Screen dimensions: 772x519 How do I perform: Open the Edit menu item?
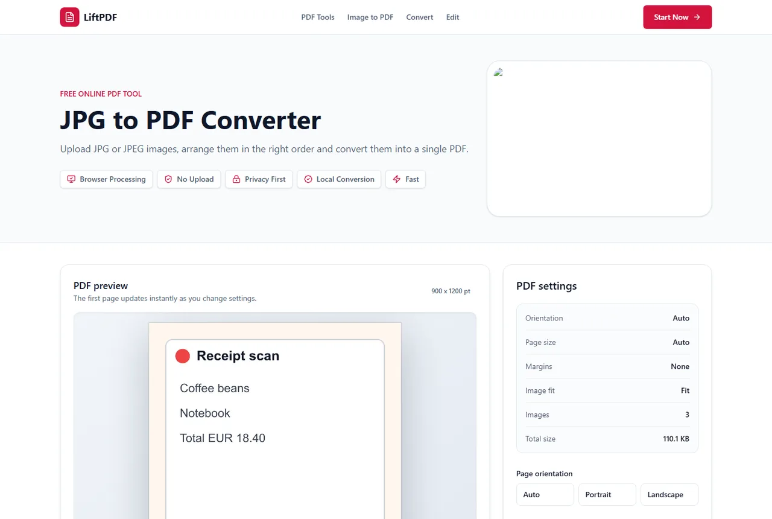click(x=453, y=18)
